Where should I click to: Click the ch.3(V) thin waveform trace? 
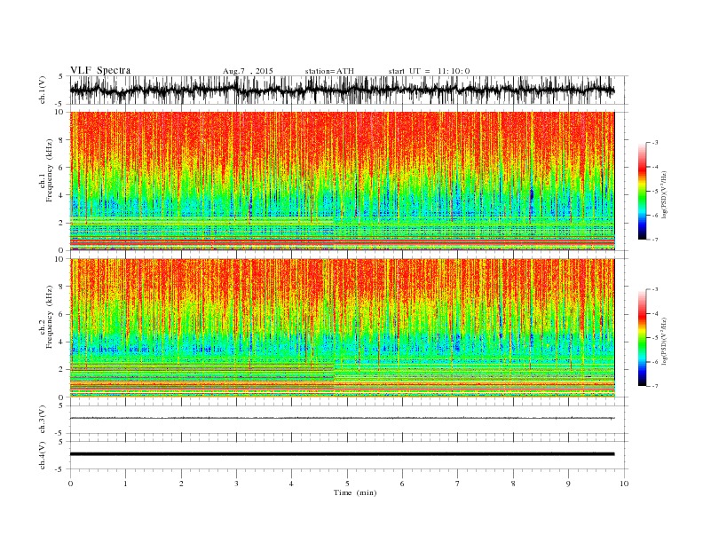coord(342,418)
